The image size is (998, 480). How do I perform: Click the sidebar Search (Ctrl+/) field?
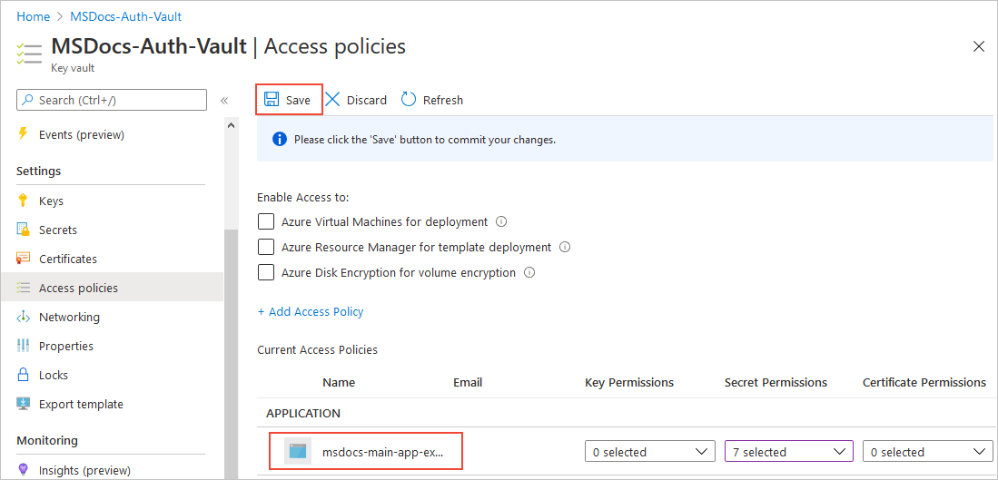click(x=112, y=100)
